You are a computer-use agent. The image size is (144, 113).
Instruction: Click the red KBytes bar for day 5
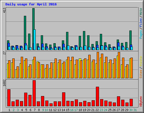tap(26, 99)
